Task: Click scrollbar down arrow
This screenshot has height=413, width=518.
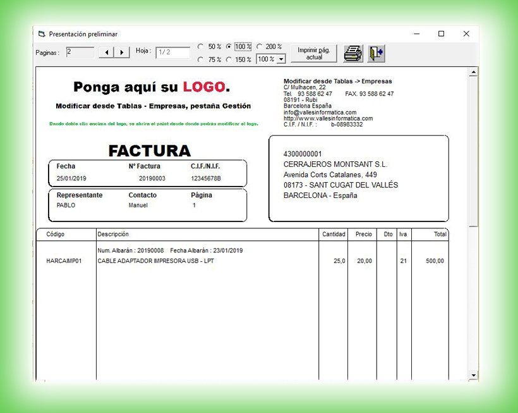Action: coord(473,375)
